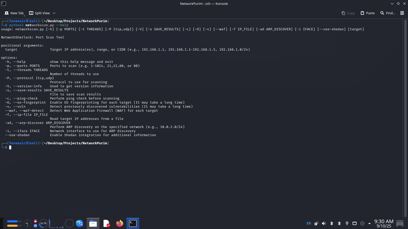The image size is (408, 229).
Task: Expand the Split View dropdown arrow
Action: (54, 13)
